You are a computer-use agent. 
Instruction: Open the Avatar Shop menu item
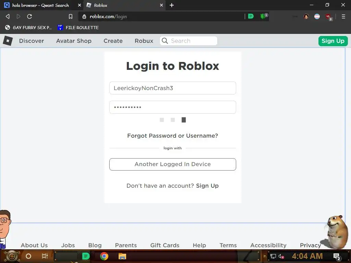click(x=74, y=41)
